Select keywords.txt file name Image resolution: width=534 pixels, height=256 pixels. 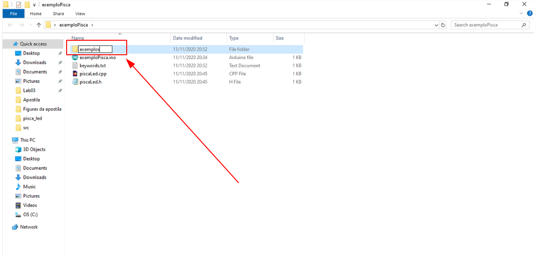click(x=92, y=66)
